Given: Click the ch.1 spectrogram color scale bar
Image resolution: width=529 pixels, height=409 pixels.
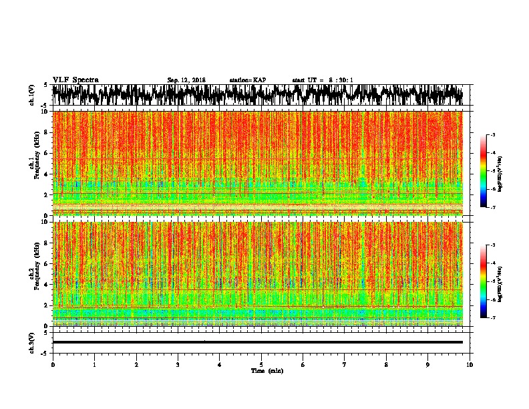Looking at the screenshot, I should 484,171.
